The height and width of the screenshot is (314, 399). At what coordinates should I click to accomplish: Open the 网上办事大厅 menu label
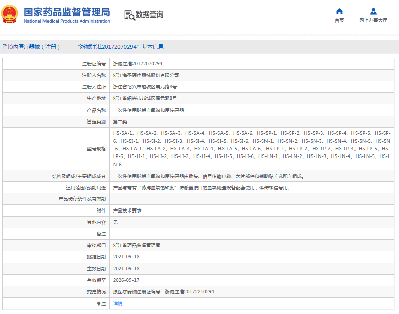pos(373,20)
